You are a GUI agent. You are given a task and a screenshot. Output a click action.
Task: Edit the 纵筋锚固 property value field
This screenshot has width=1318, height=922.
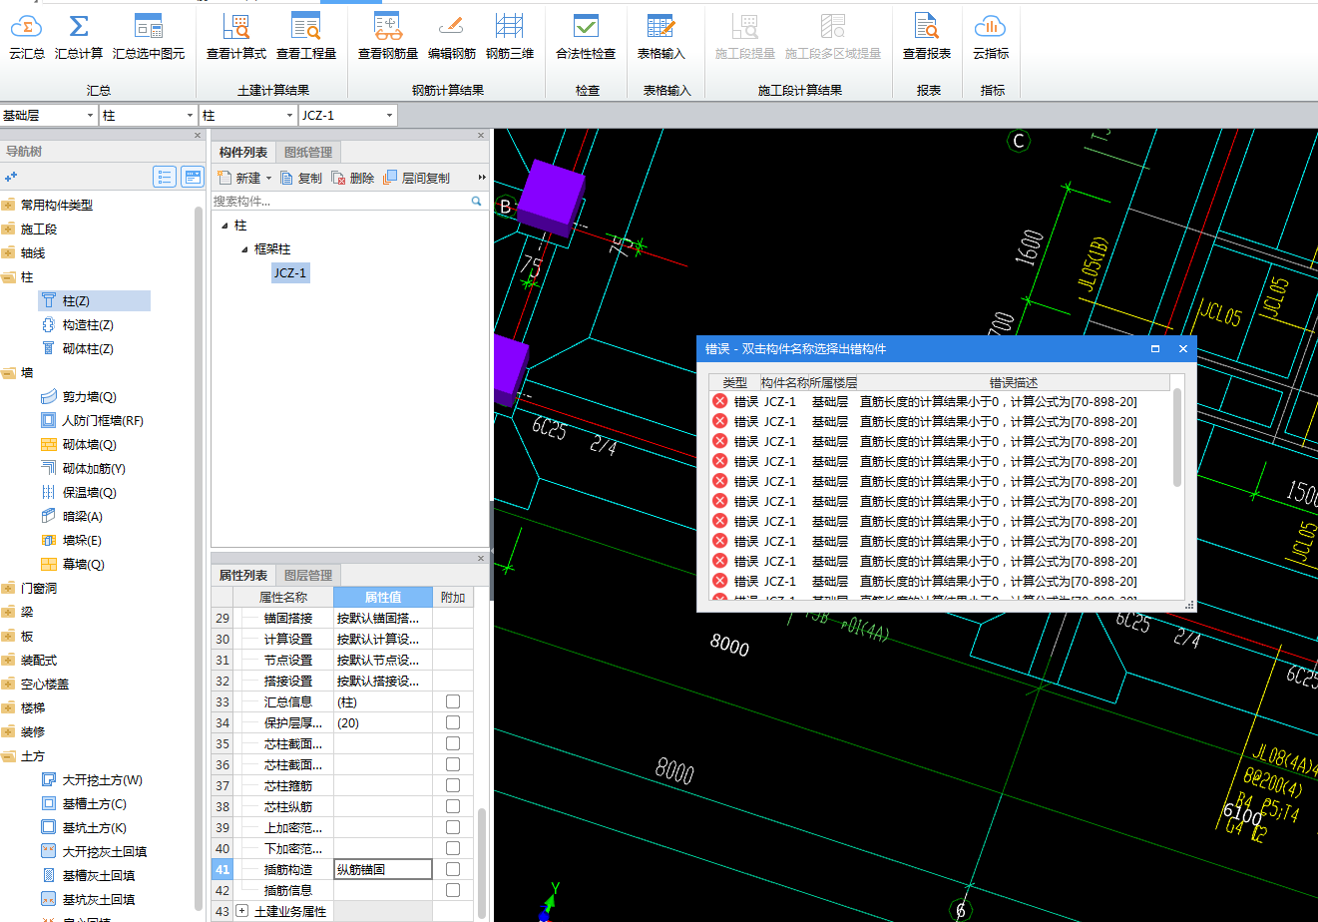[383, 869]
